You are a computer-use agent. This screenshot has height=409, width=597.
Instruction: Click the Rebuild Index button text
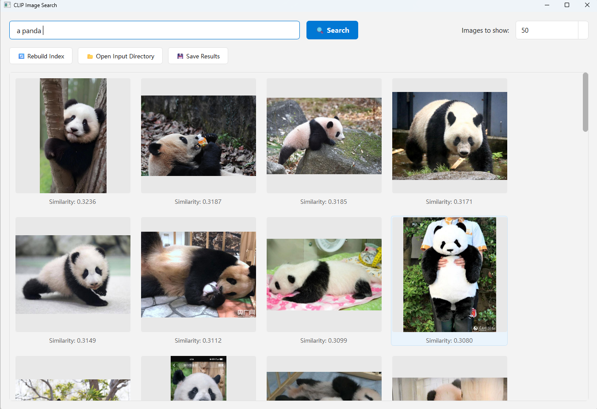click(46, 56)
